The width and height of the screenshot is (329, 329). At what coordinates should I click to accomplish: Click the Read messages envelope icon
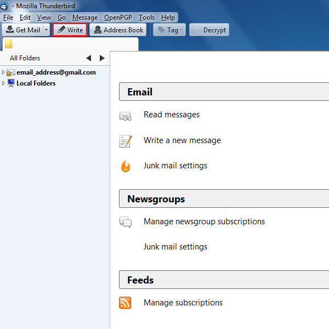(126, 116)
